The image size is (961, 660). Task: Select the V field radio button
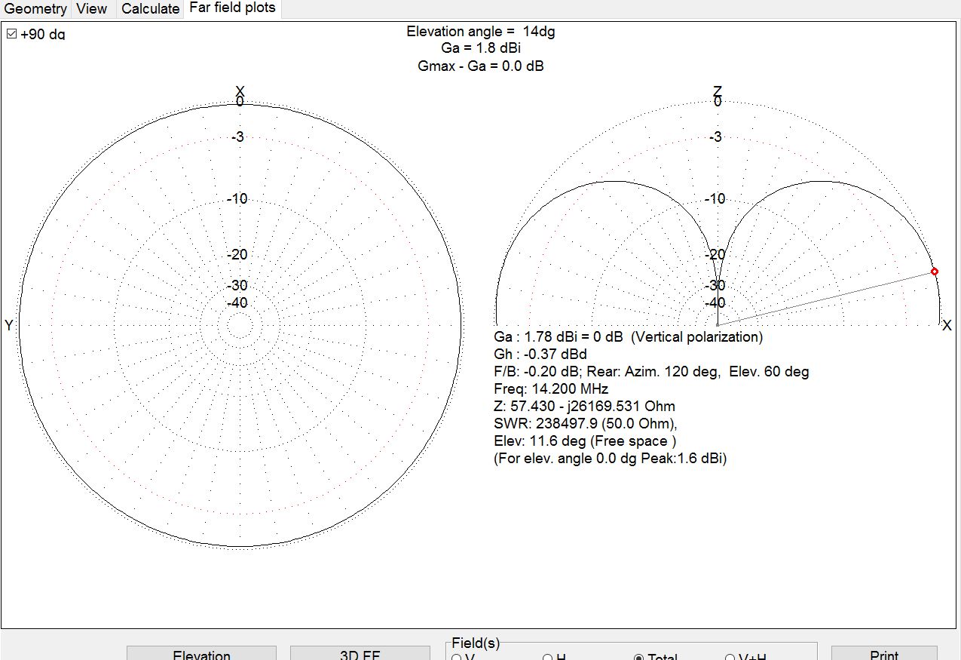pyautogui.click(x=457, y=658)
